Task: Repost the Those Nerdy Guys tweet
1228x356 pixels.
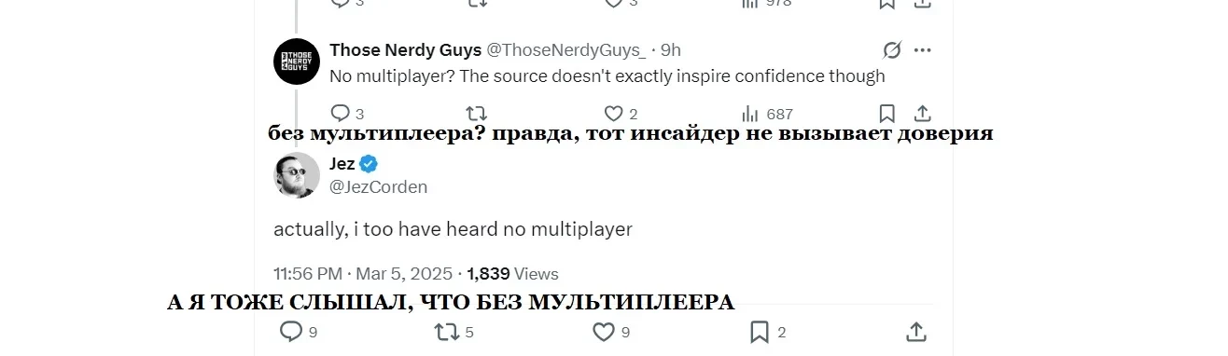Action: pos(476,114)
